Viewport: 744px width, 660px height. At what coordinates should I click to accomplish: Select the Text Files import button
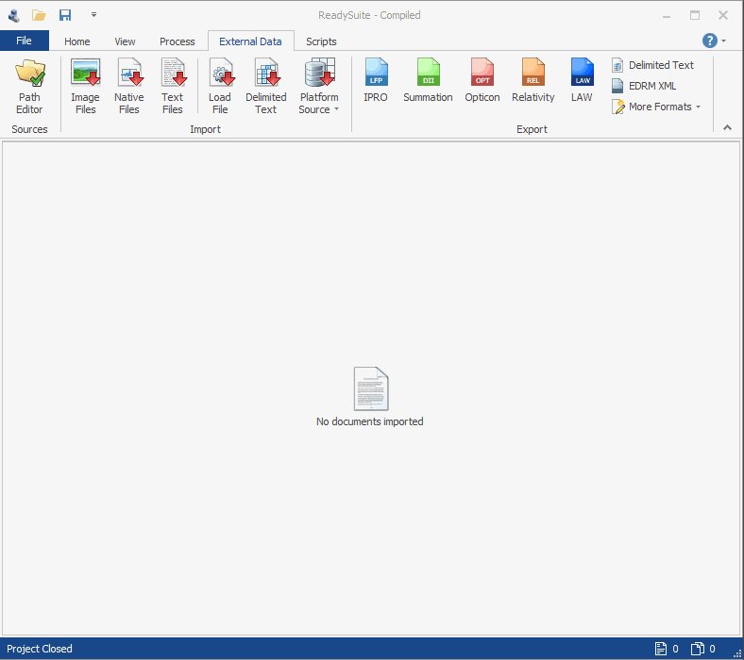click(172, 86)
